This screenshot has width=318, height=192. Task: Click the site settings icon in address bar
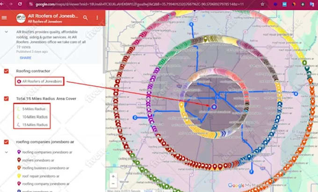(31, 4)
